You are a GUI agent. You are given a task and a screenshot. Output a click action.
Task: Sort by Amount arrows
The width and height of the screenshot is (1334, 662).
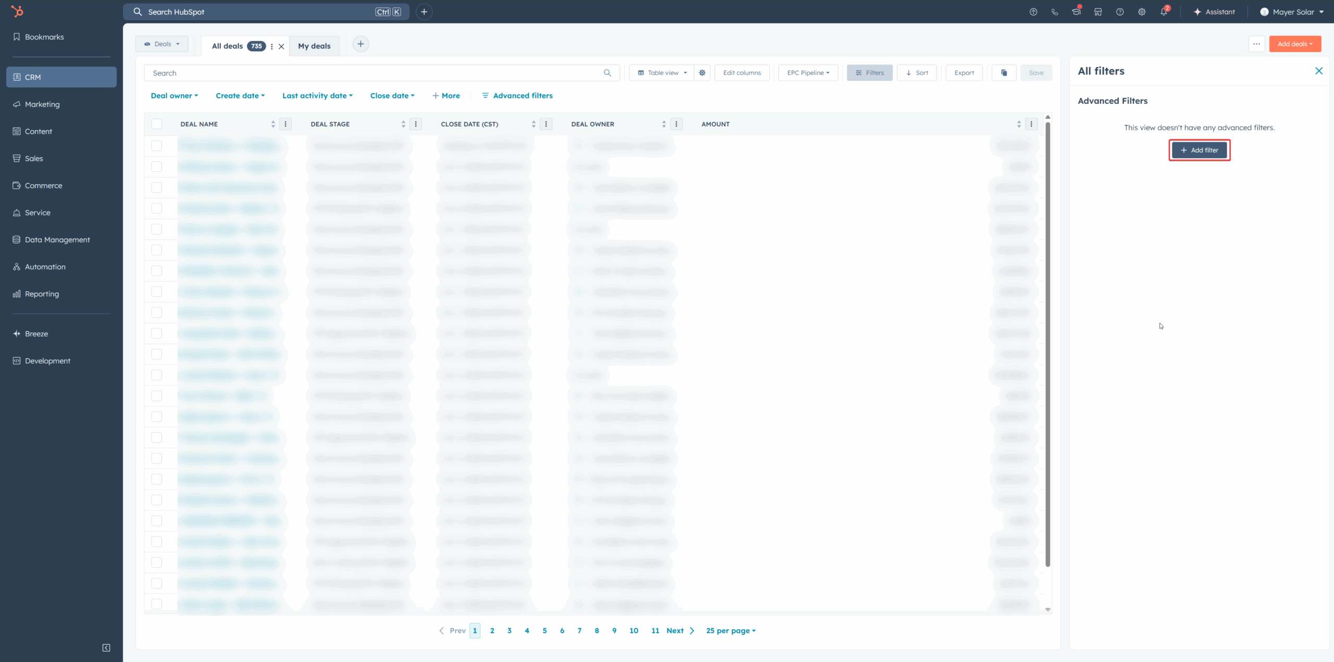point(1019,124)
